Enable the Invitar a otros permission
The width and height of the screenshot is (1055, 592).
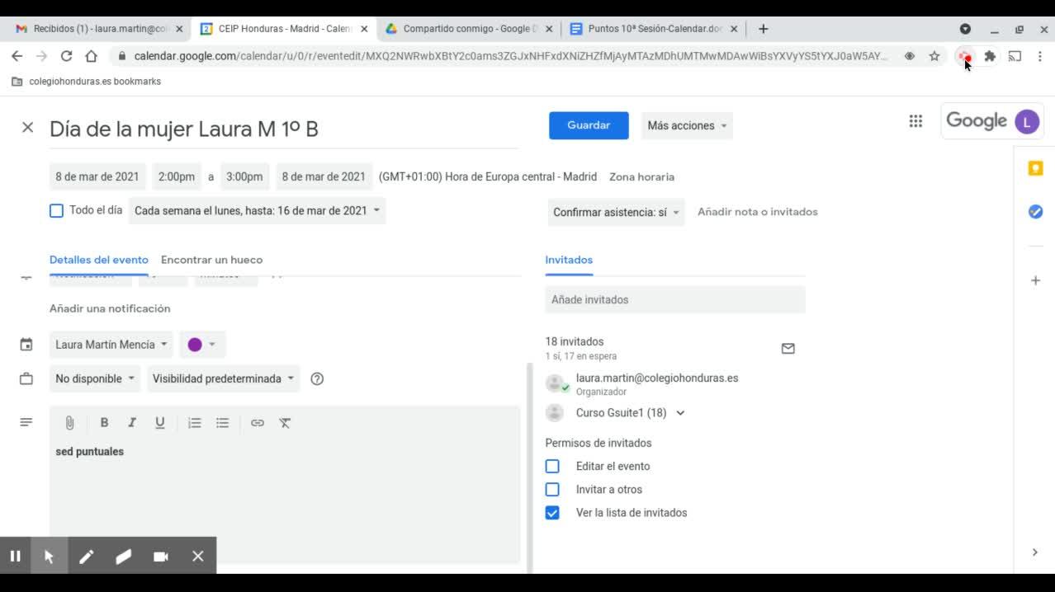coord(552,489)
